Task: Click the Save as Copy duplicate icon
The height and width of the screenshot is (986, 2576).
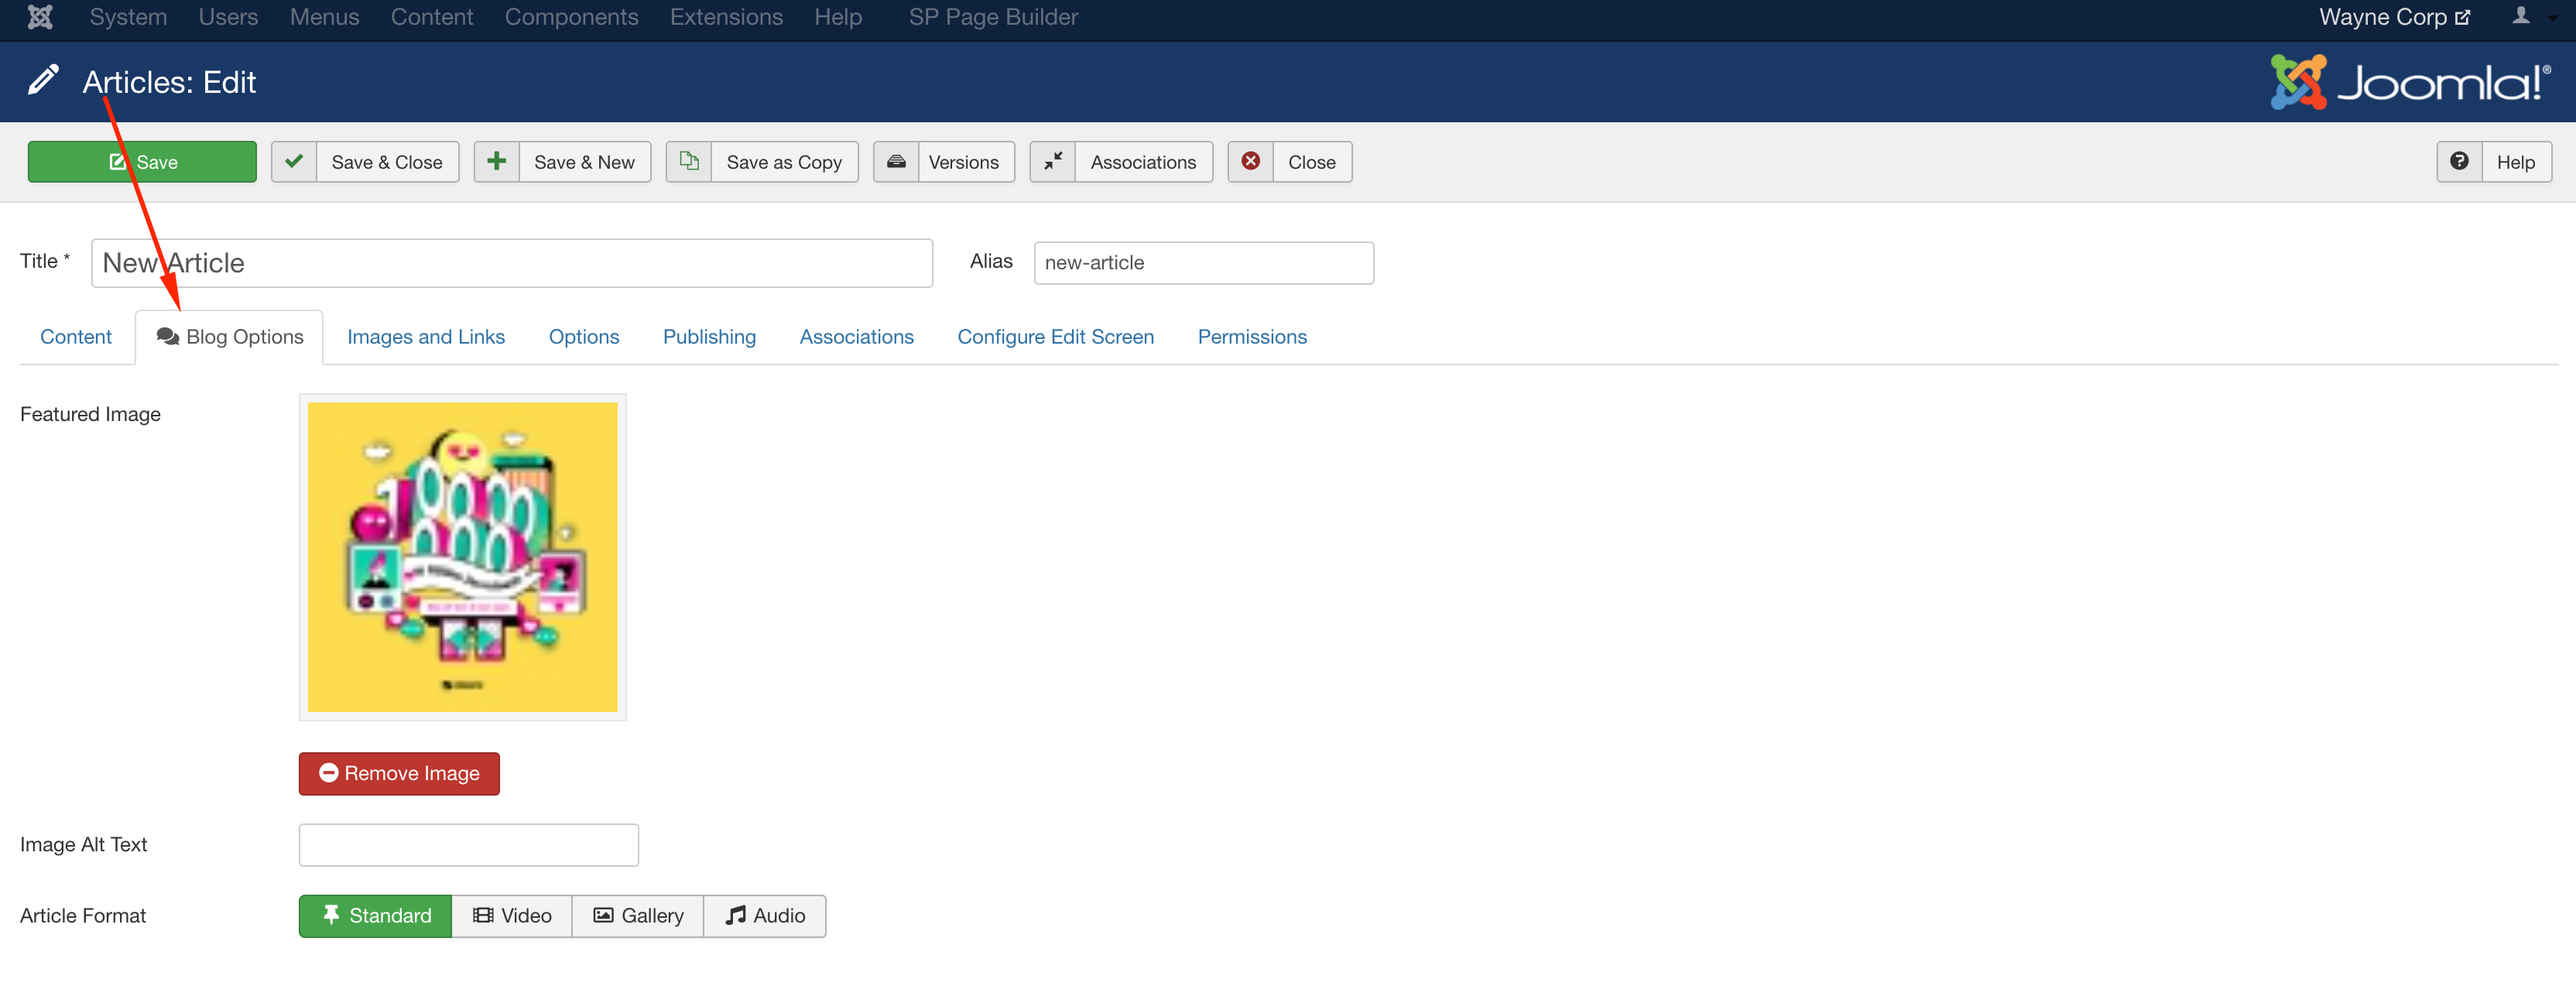Action: point(689,161)
